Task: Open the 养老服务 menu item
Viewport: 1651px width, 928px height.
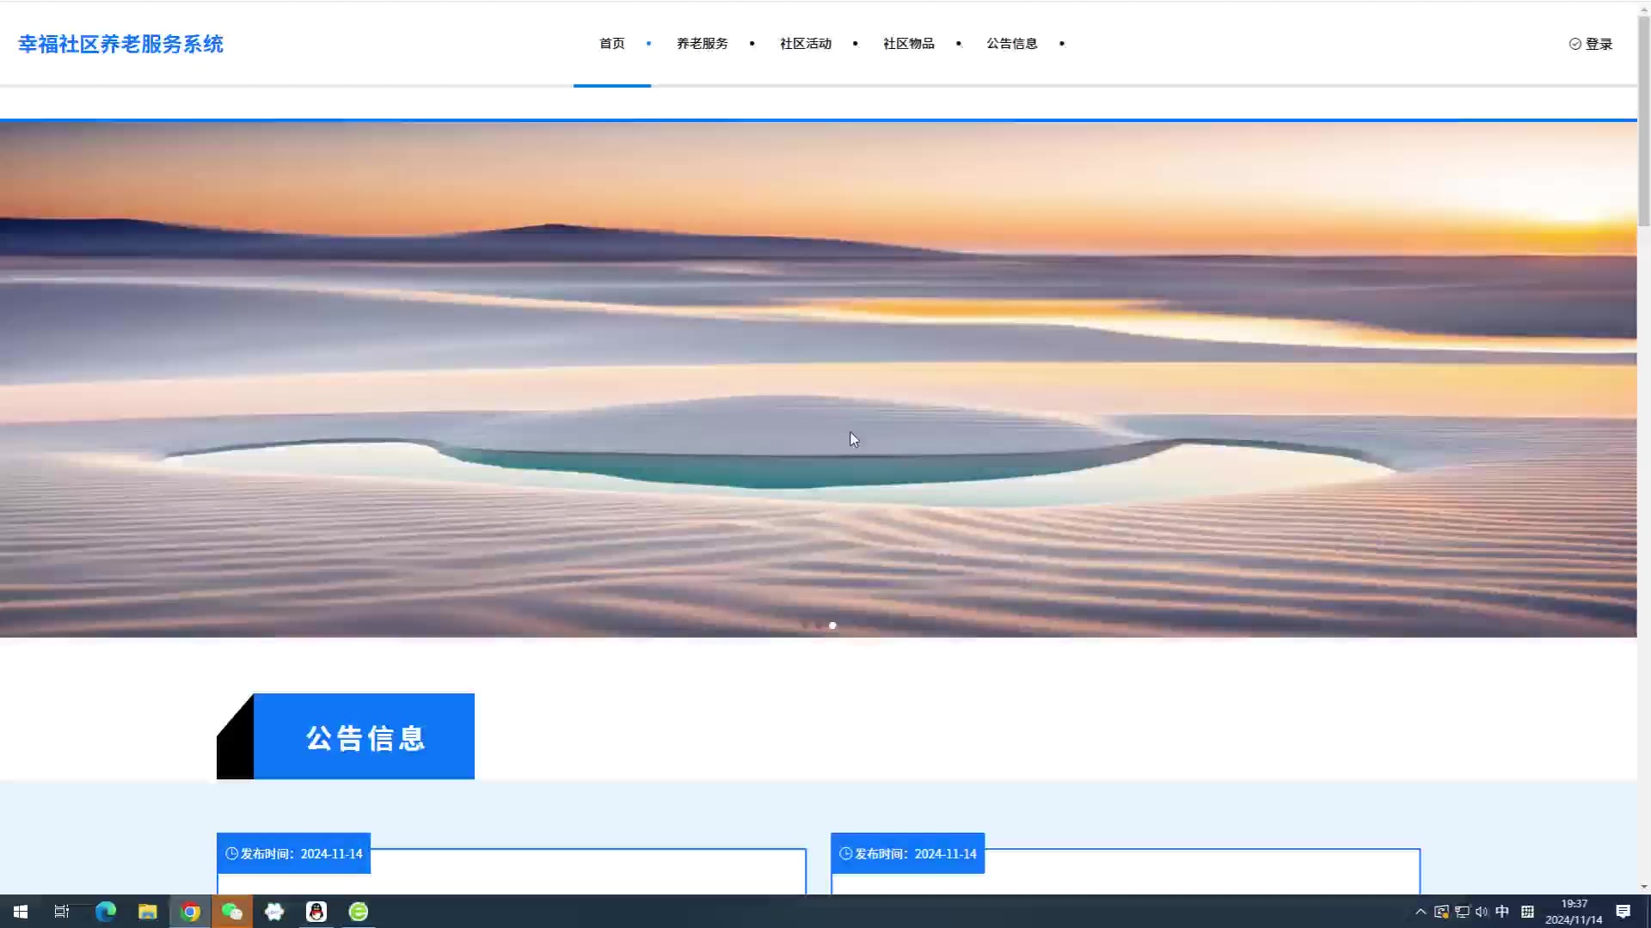Action: [702, 44]
